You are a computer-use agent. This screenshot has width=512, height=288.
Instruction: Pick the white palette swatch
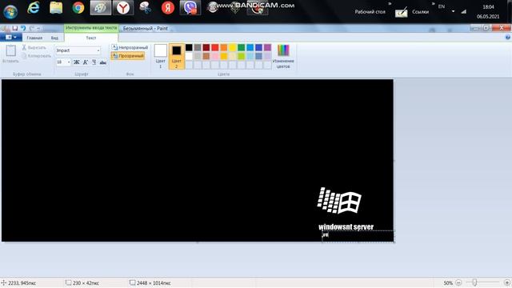[189, 56]
